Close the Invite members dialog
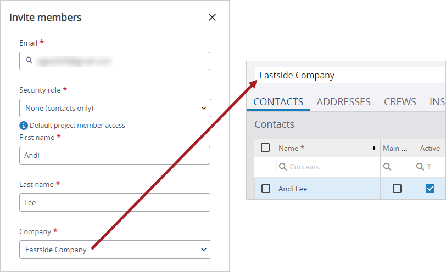This screenshot has height=272, width=446. (212, 18)
